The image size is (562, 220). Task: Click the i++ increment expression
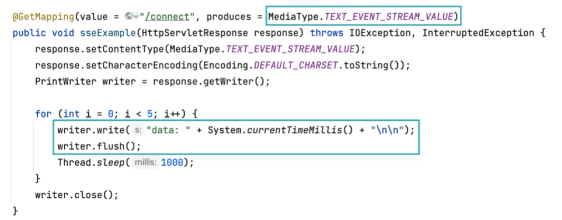point(173,114)
